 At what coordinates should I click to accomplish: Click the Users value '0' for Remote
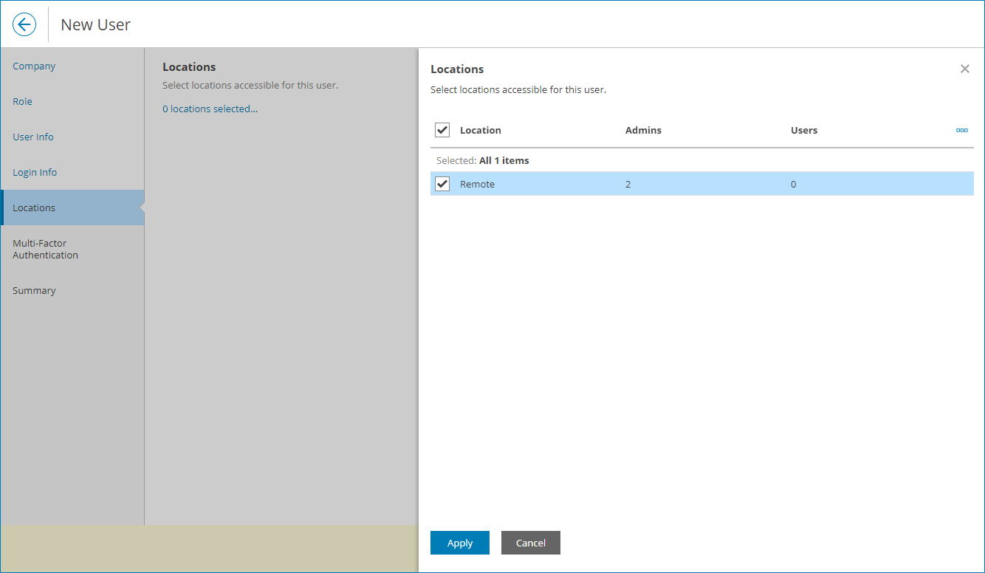click(794, 184)
